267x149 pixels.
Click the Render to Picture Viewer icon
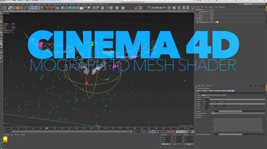coord(50,8)
